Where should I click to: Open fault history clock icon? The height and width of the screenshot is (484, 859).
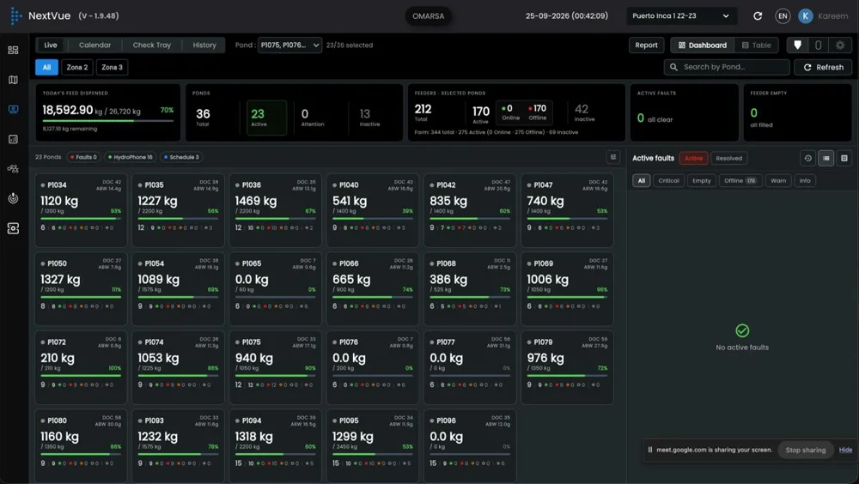coord(807,158)
